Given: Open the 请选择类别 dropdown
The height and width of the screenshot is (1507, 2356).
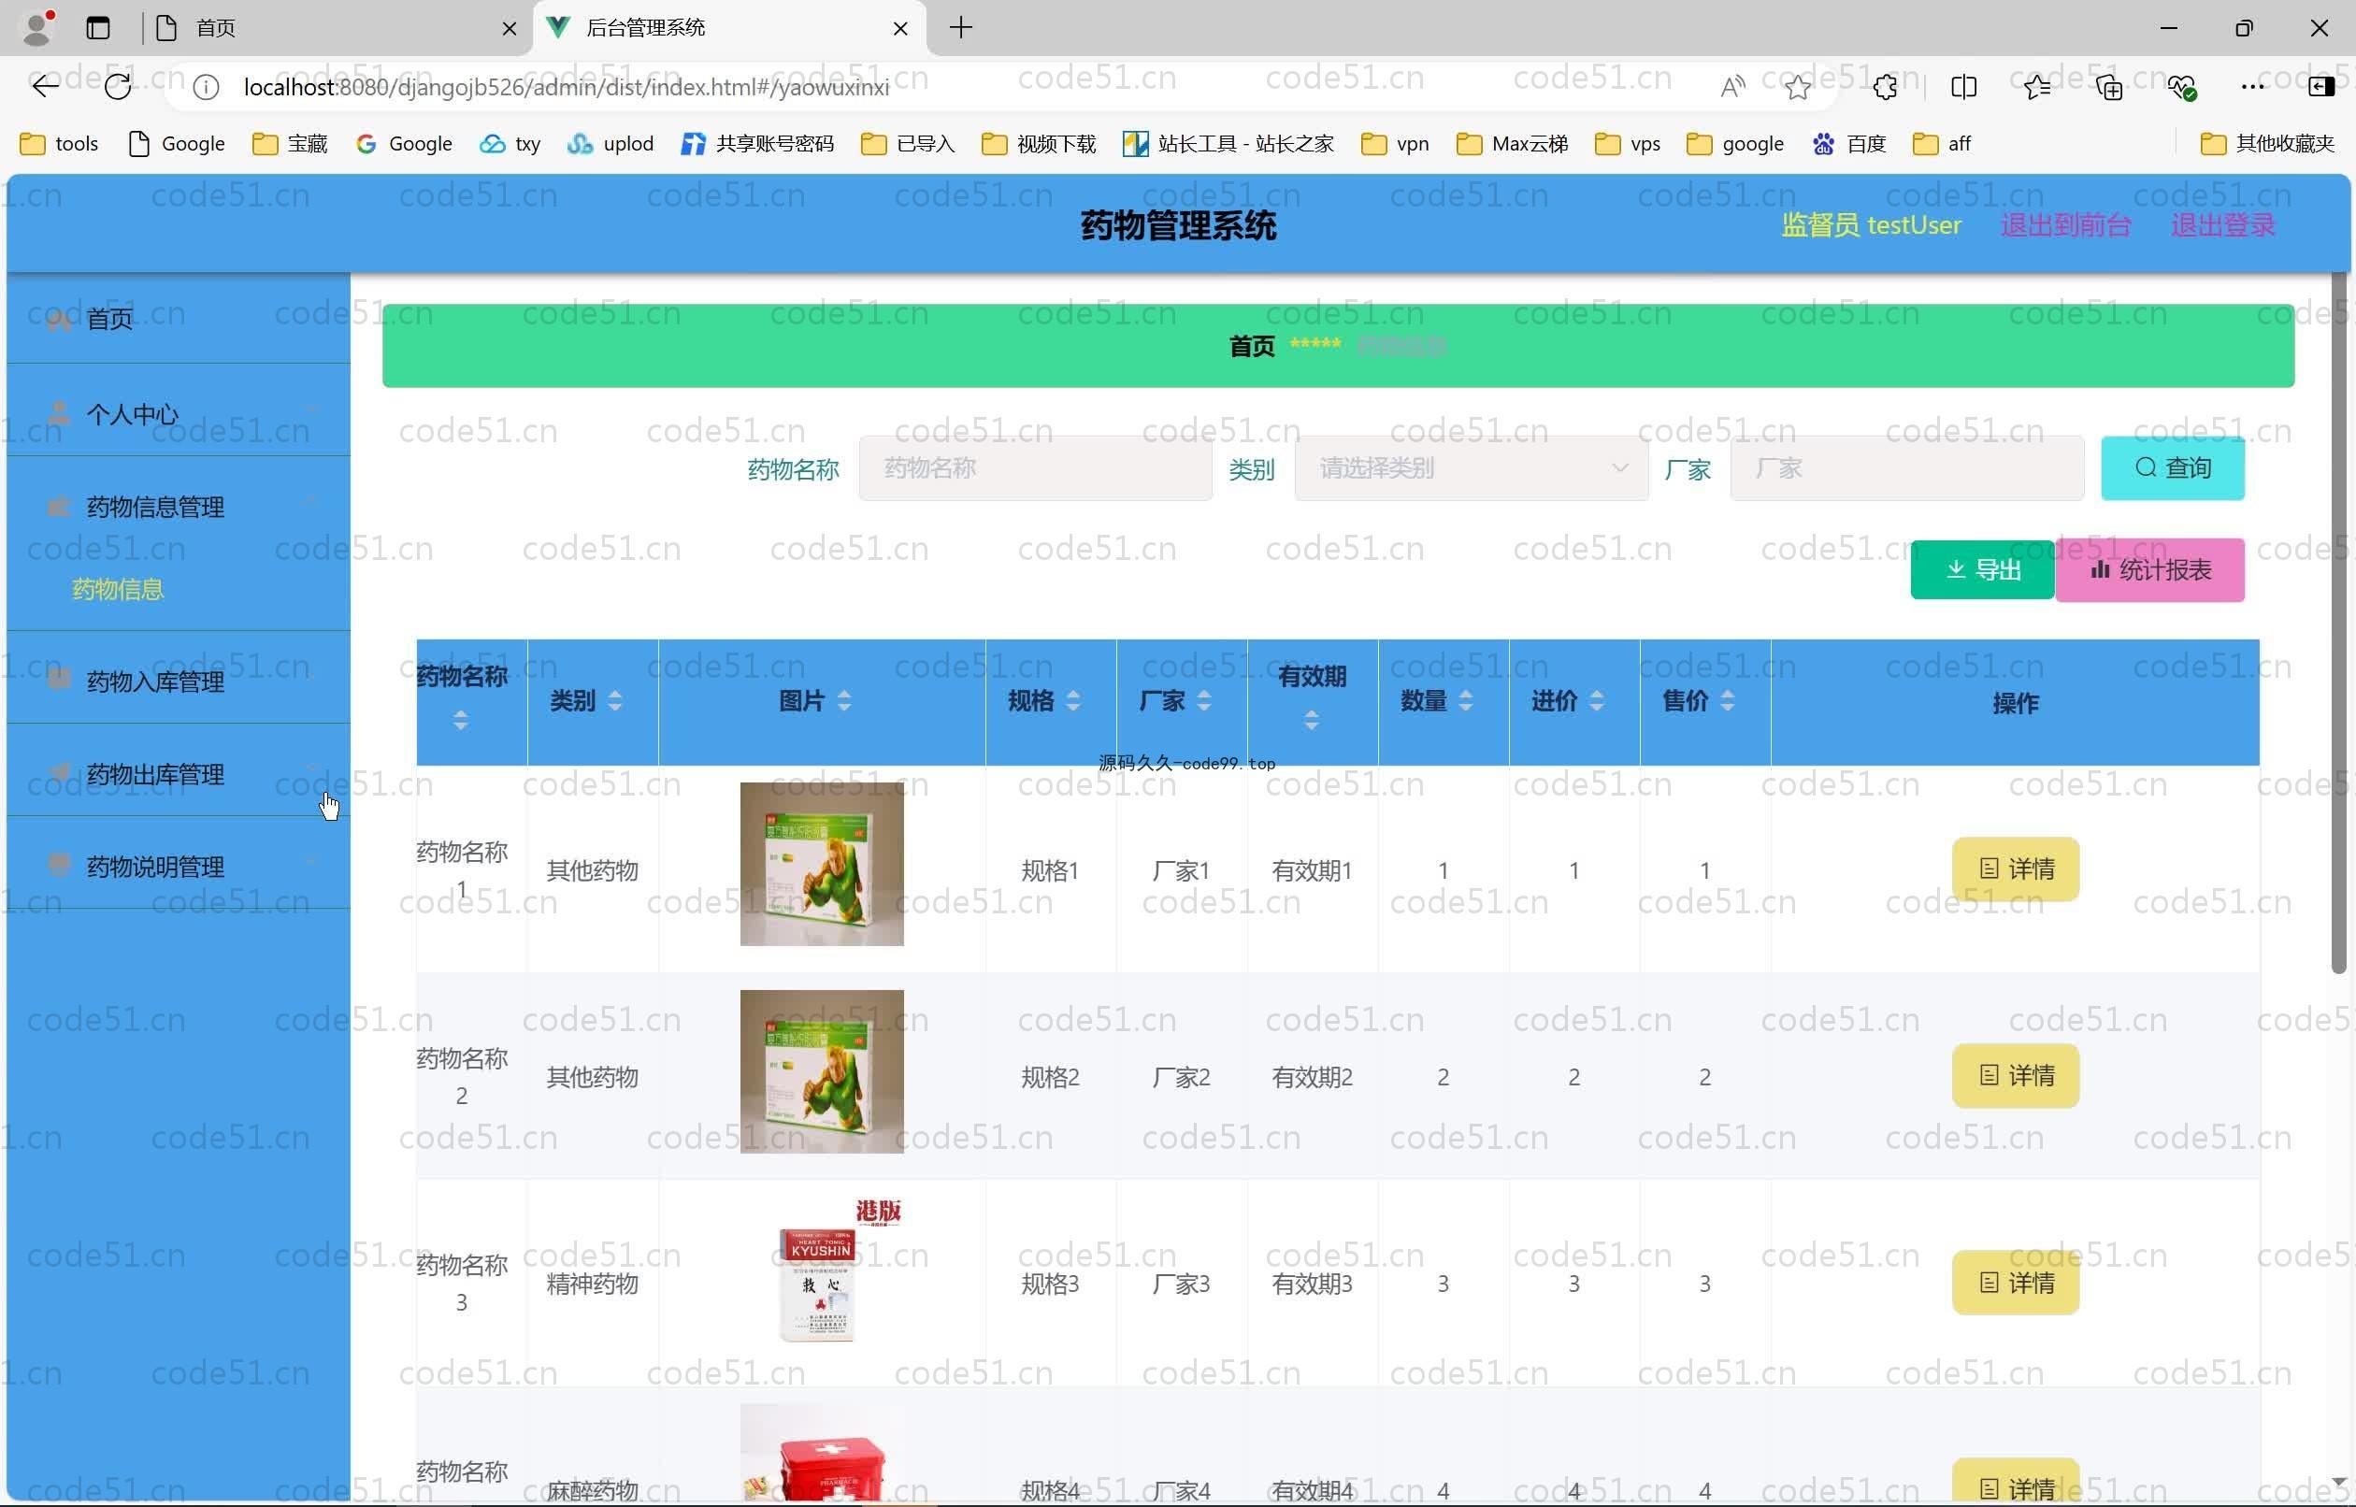Looking at the screenshot, I should (1472, 468).
